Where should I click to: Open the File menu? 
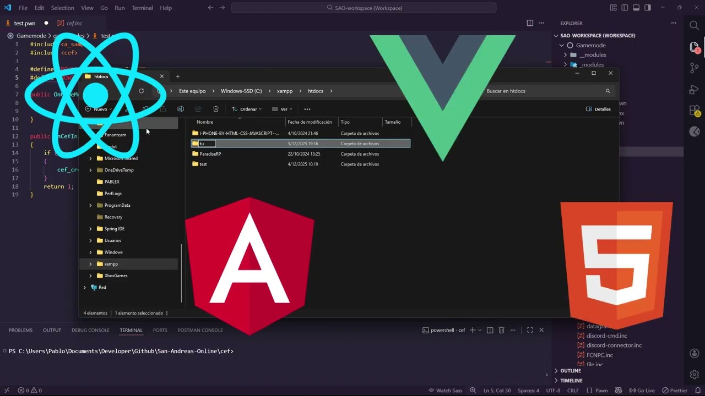23,8
